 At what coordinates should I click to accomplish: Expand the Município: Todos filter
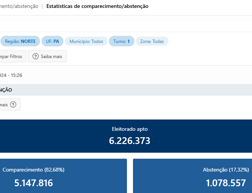click(86, 41)
